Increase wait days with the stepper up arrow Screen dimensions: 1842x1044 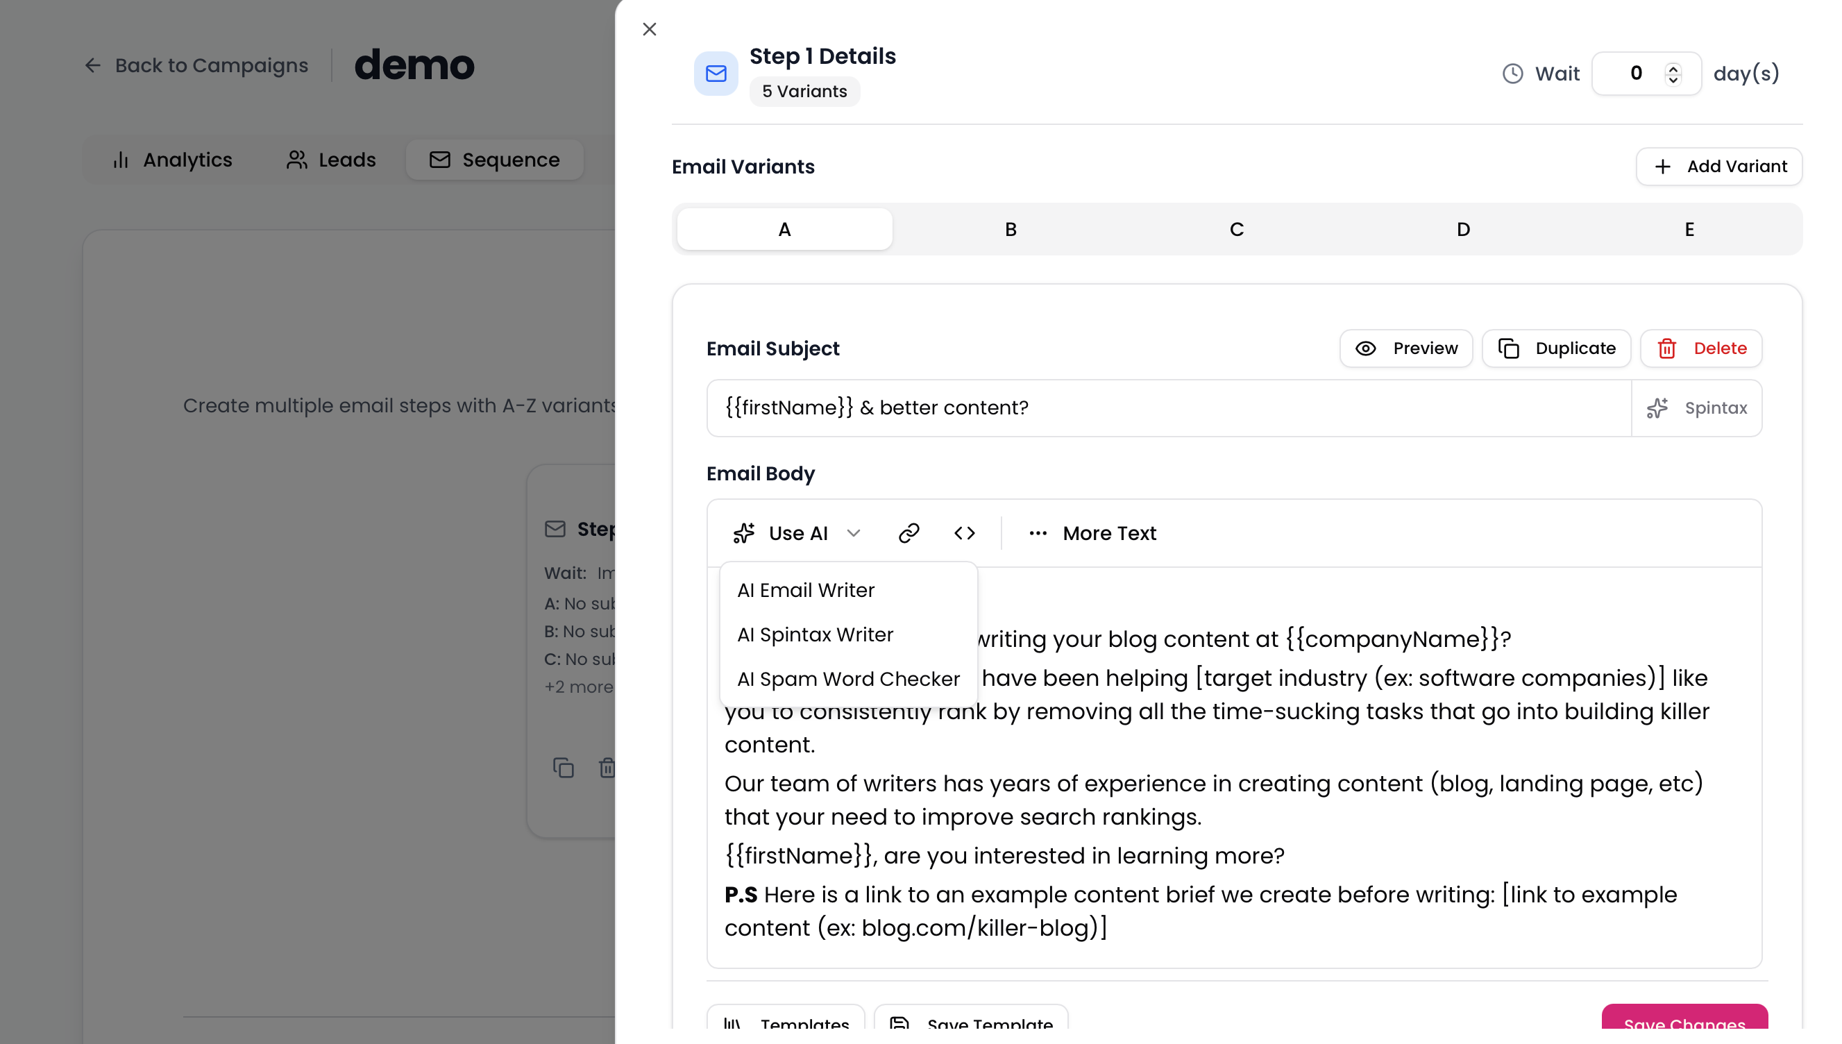click(x=1673, y=66)
